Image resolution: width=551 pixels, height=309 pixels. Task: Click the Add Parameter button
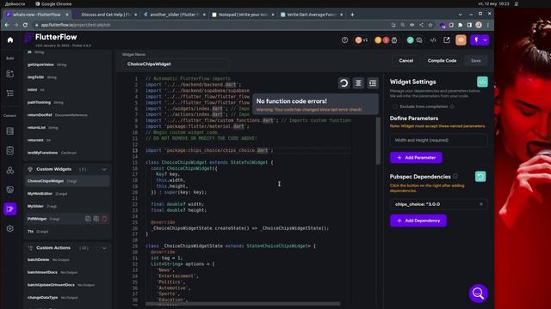click(x=416, y=158)
